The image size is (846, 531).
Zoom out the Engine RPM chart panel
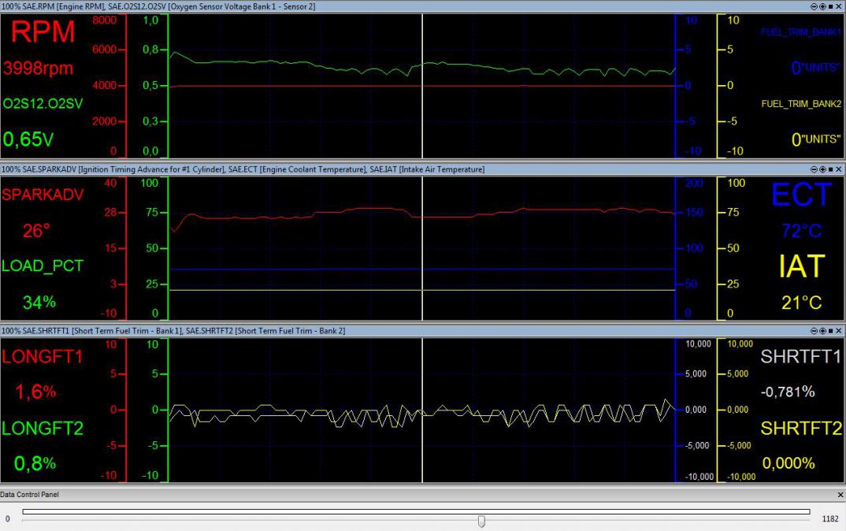[814, 6]
